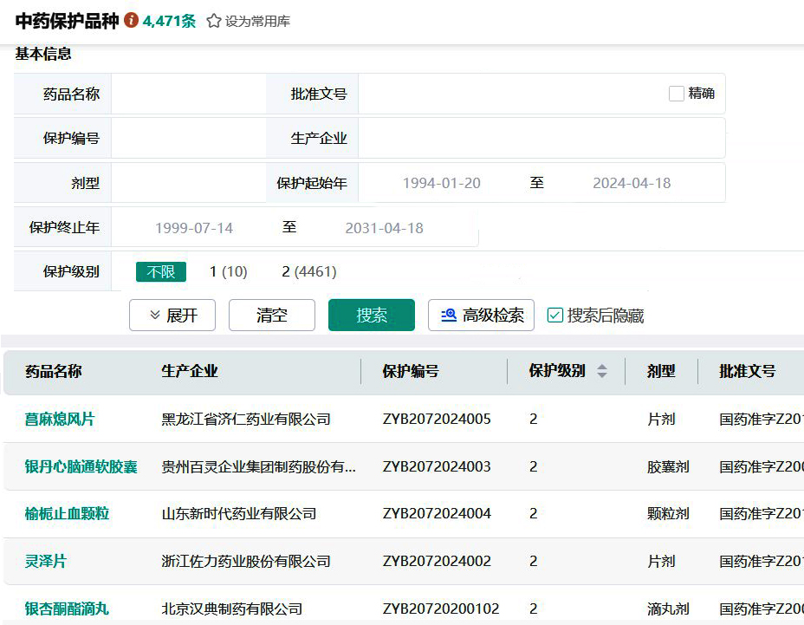Open 高级检索 advanced search
The height and width of the screenshot is (625, 804).
coord(481,316)
